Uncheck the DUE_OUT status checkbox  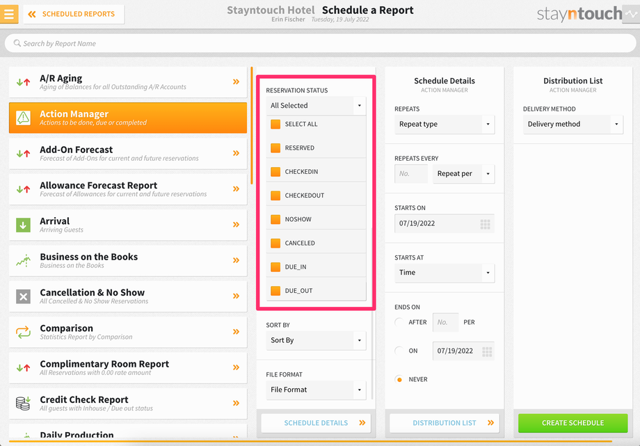[x=275, y=291]
